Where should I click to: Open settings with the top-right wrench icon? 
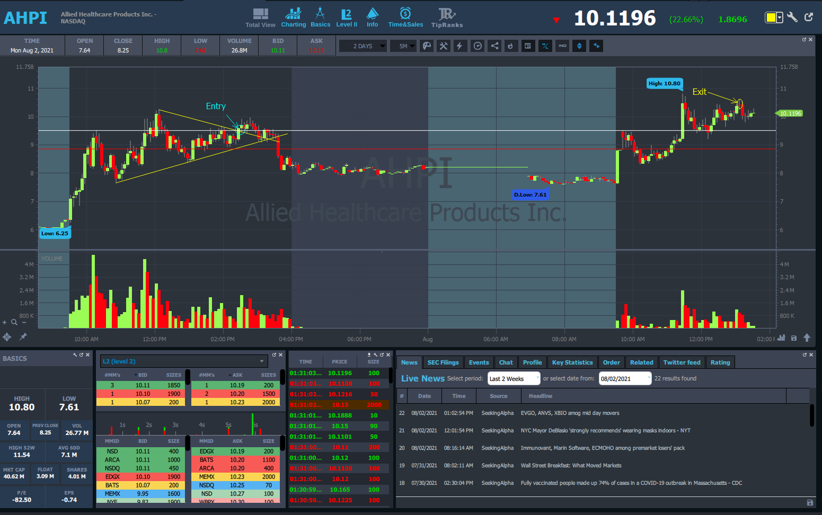[792, 17]
